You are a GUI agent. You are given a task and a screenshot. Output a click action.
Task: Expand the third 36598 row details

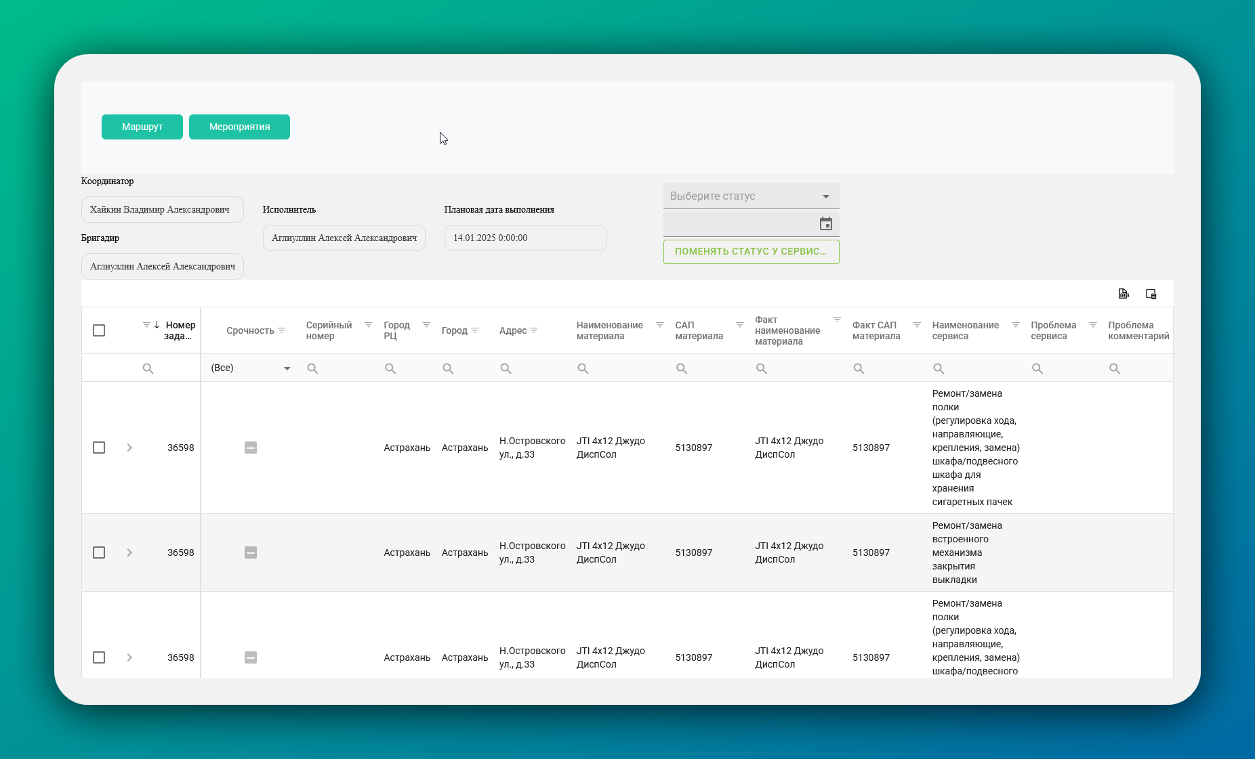(129, 657)
